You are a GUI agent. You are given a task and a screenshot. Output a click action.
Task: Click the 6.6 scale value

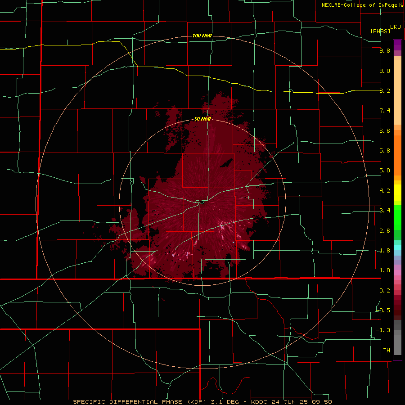tap(385, 130)
